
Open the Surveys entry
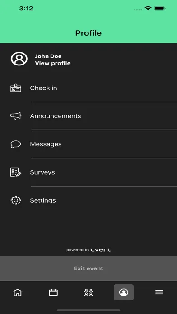pos(88,172)
